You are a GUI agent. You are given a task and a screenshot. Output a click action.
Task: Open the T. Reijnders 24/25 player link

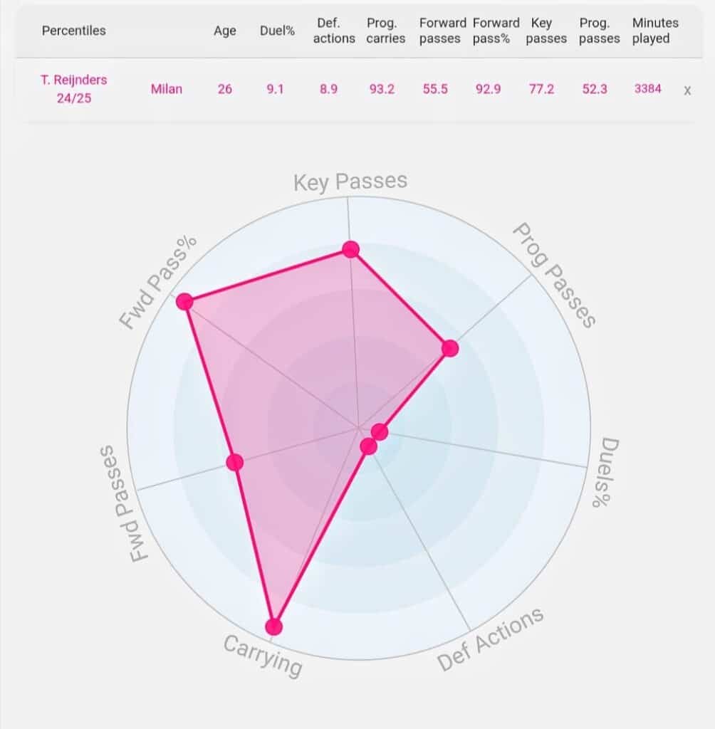[74, 89]
